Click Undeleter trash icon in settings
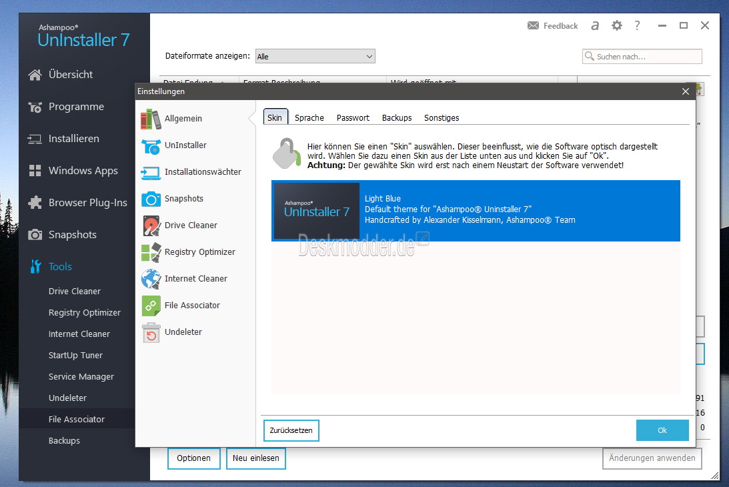Viewport: 729px width, 487px height. pos(151,333)
